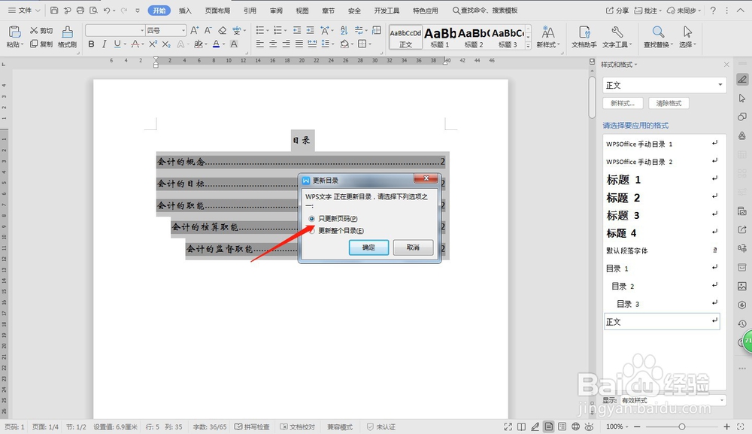
Task: Switch to the 页面布局 tab
Action: coord(217,11)
